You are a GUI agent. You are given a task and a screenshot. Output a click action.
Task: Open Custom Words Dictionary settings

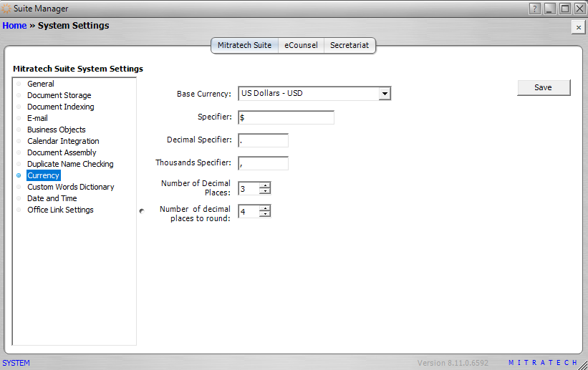coord(70,187)
